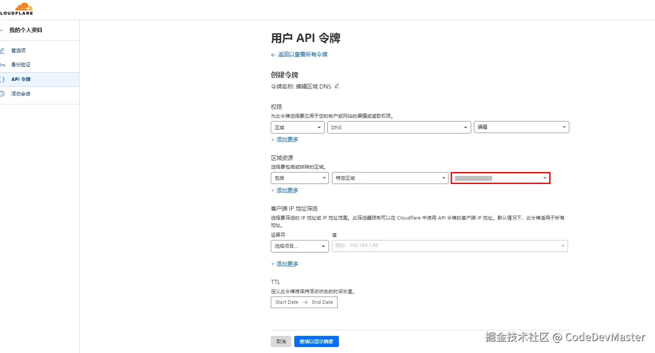Screen dimensions: 655x353
Task: Click the token name text 编辑区域 DNS
Action: tap(314, 86)
